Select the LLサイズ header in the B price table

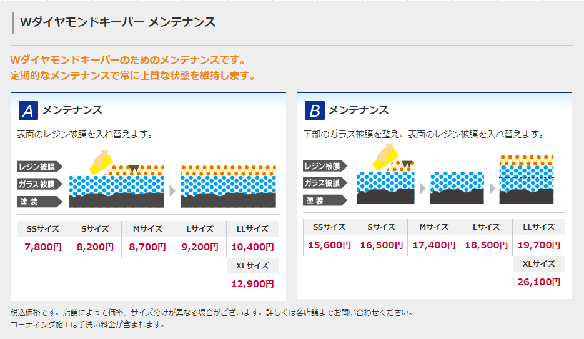(x=538, y=227)
